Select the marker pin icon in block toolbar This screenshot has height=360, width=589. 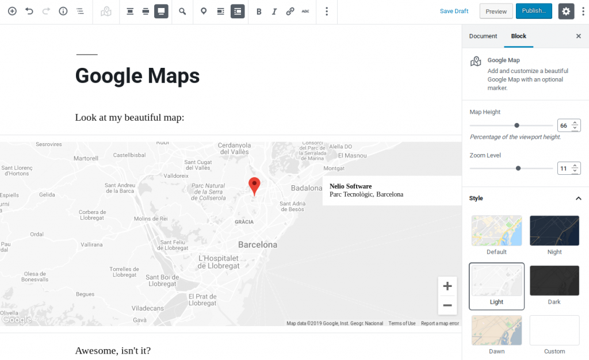(x=204, y=12)
